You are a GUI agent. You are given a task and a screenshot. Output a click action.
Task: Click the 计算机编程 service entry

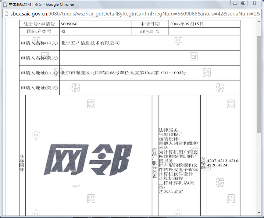pyautogui.click(x=171, y=179)
